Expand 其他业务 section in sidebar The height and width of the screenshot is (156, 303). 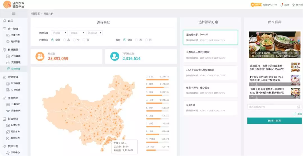pyautogui.click(x=13, y=146)
